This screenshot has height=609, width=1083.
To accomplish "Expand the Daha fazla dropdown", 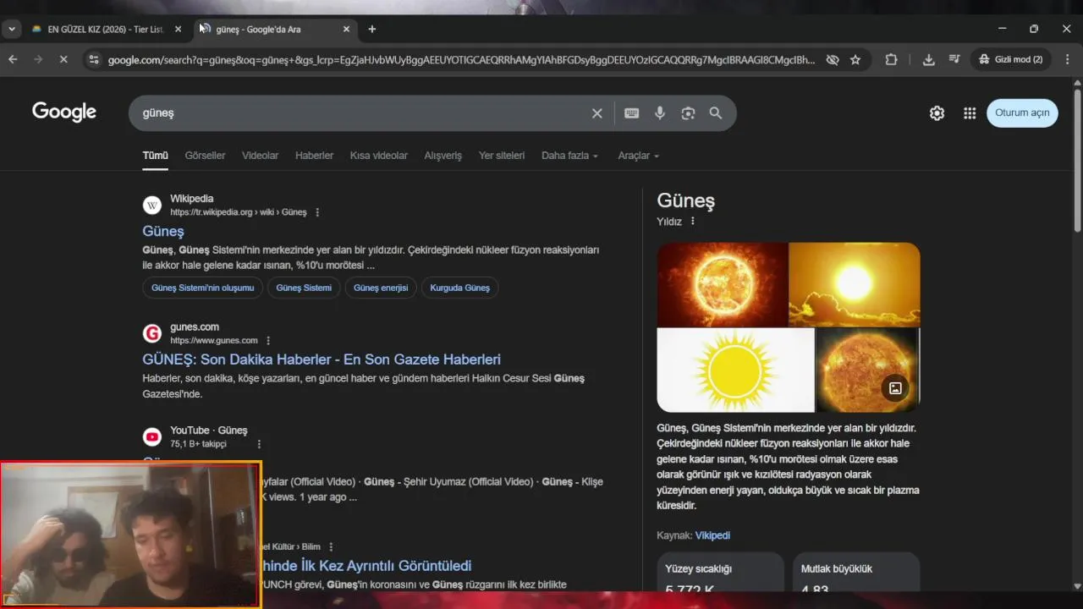I will [569, 156].
